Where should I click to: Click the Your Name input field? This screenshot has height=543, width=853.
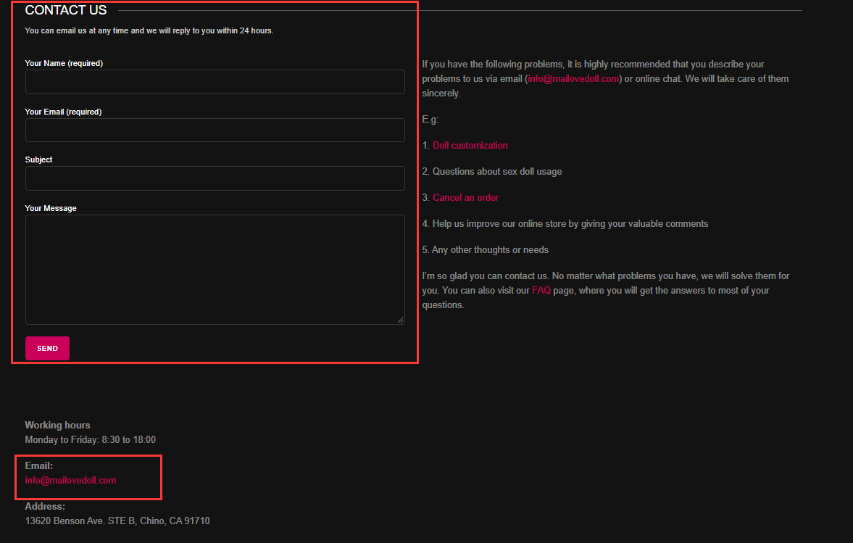(215, 82)
